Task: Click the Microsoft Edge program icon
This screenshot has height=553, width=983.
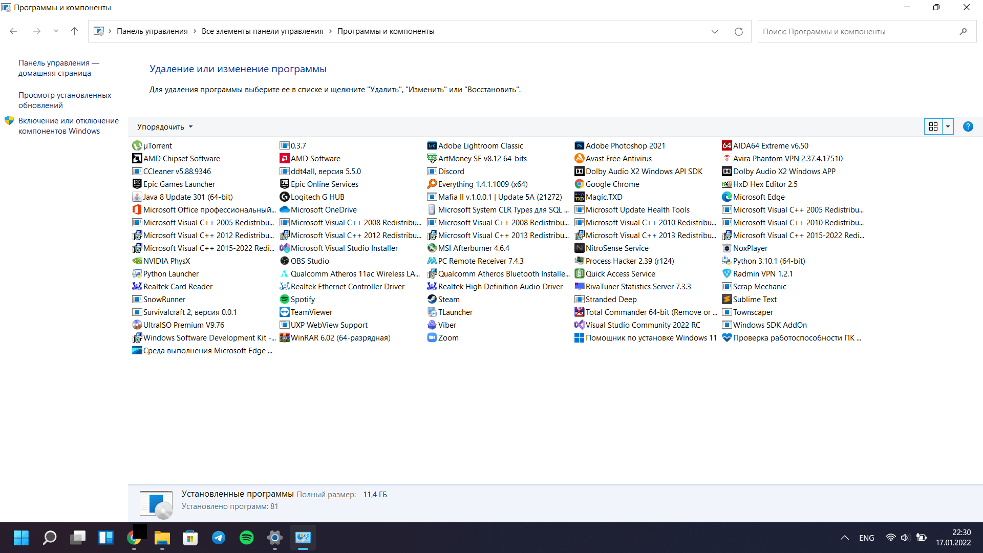Action: (x=726, y=197)
